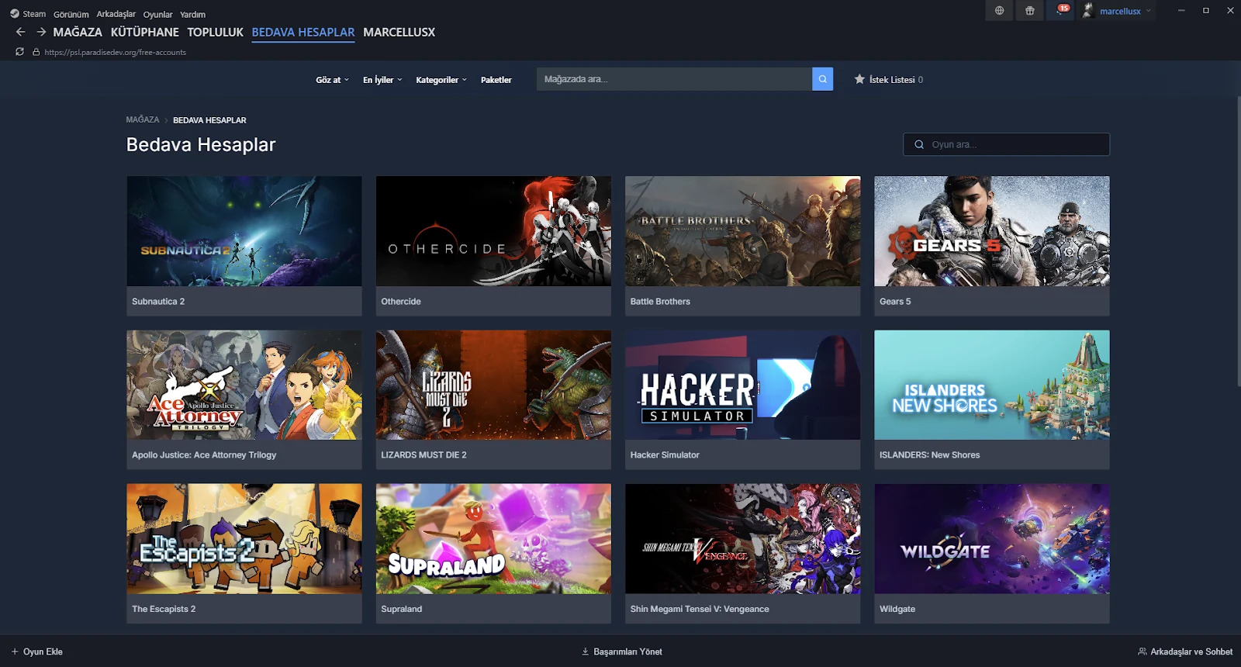Click the "The Escapists 2" title text

[x=164, y=609]
